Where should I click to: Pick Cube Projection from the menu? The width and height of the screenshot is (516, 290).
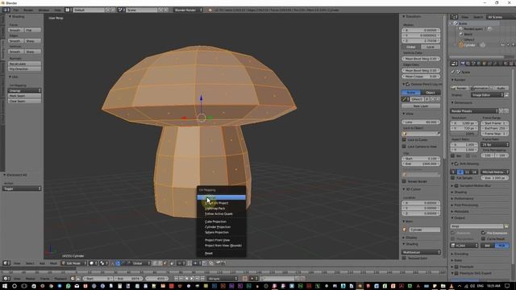click(221, 222)
